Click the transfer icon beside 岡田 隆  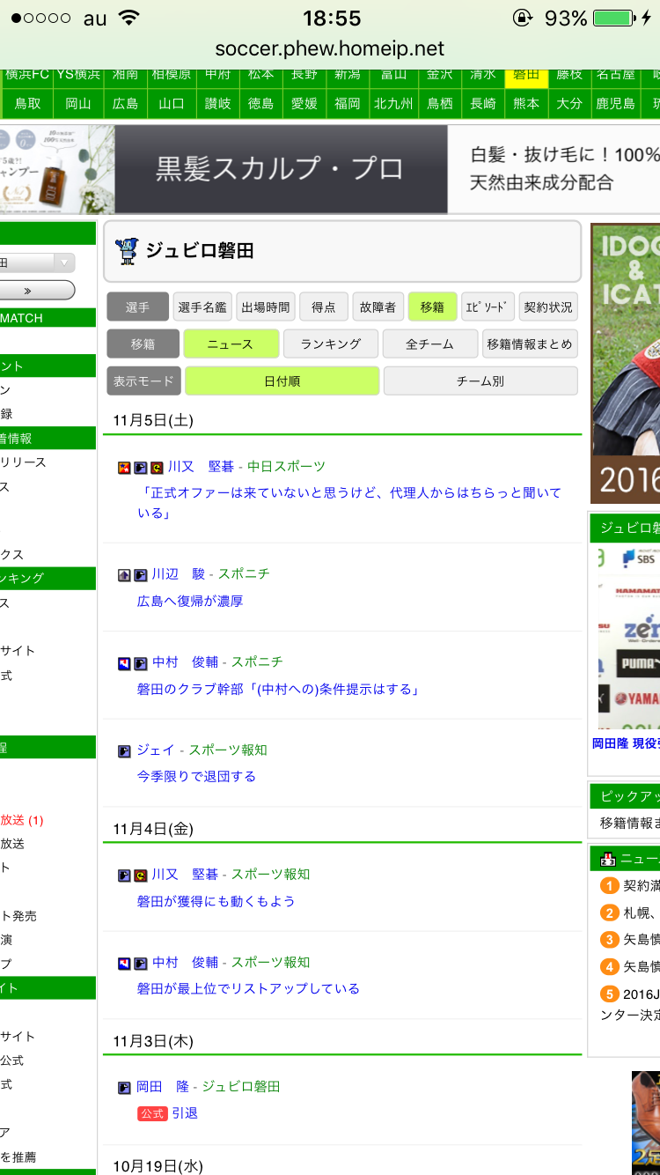click(x=124, y=1088)
